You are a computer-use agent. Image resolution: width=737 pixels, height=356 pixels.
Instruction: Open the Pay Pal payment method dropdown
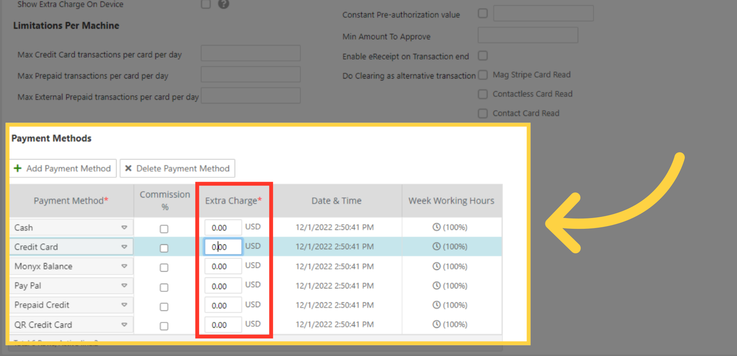pos(124,285)
